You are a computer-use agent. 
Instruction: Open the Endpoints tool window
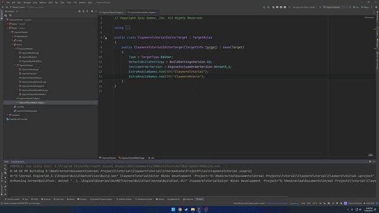pyautogui.click(x=188, y=199)
